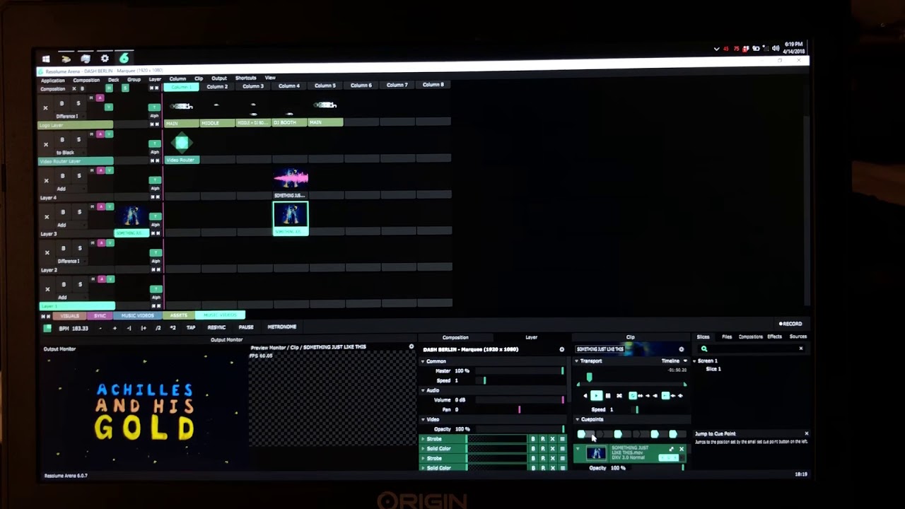Click the METRONOME button

tap(282, 327)
